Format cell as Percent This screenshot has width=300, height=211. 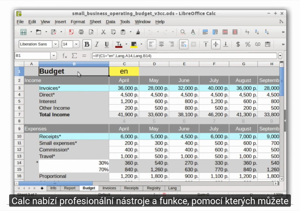click(248, 44)
